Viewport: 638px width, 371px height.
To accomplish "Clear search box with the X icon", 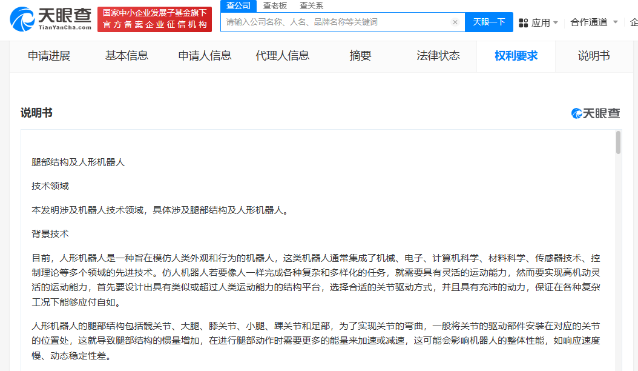I will click(x=455, y=22).
